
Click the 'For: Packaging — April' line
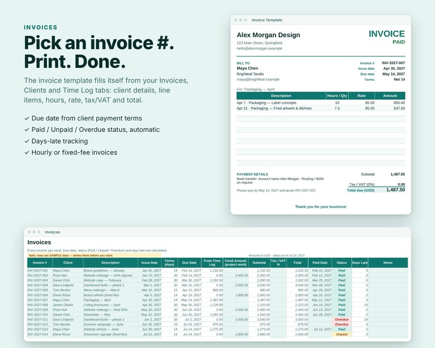[x=255, y=89]
